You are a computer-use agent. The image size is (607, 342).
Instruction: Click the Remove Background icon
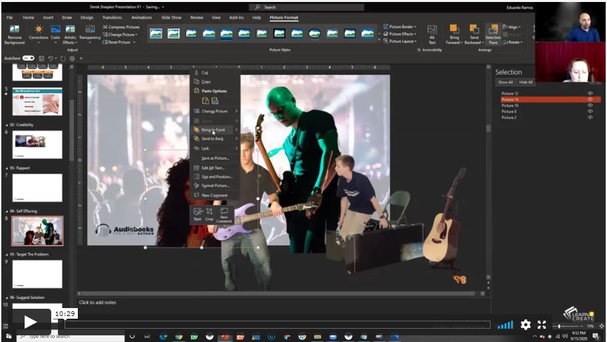[x=14, y=30]
